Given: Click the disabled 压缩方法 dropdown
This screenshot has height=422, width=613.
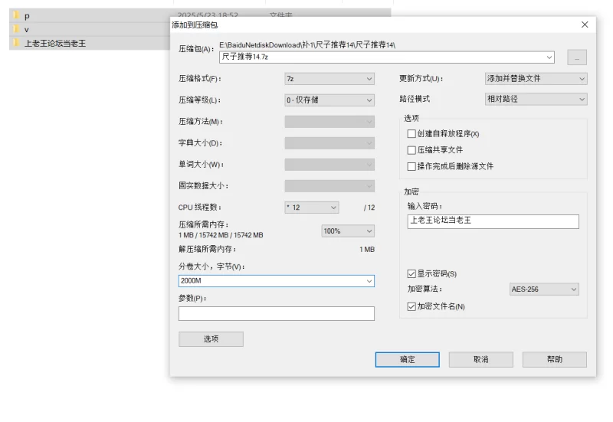Looking at the screenshot, I should 329,122.
